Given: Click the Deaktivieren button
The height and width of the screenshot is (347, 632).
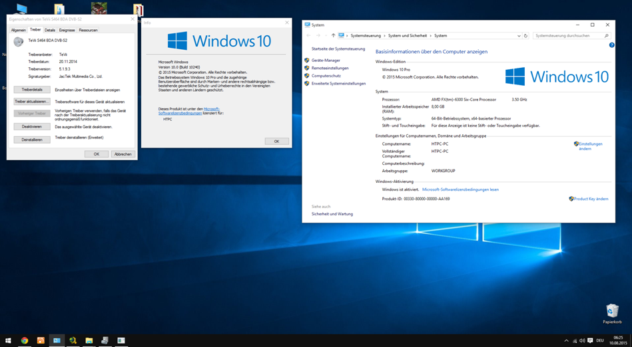Looking at the screenshot, I should click(x=32, y=126).
